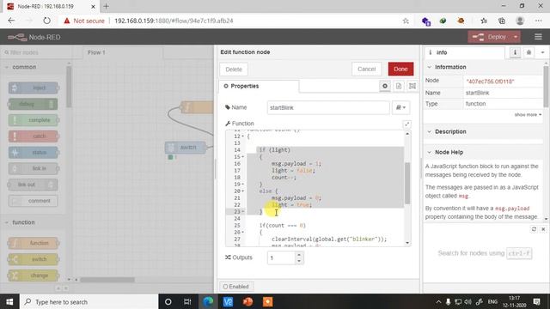
Task: Toggle the Enabled button
Action: [236, 287]
